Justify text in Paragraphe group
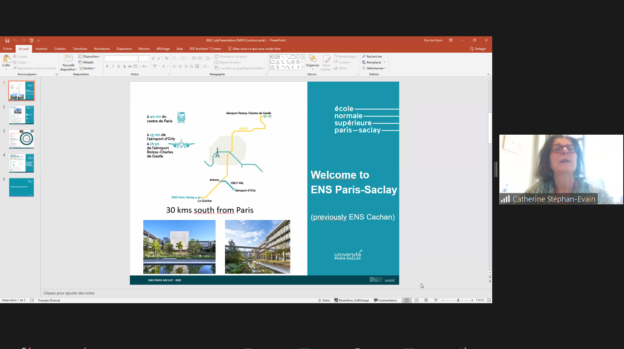624x349 pixels. coord(192,67)
